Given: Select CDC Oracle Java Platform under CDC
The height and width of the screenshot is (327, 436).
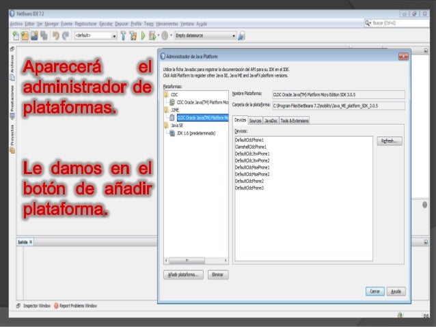Looking at the screenshot, I should click(202, 102).
